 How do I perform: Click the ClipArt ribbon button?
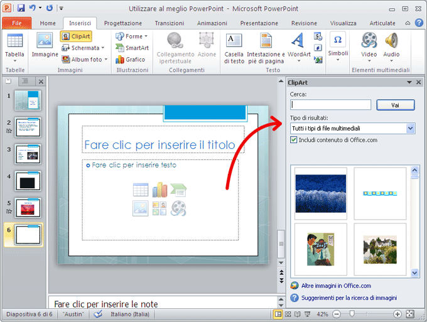76,36
